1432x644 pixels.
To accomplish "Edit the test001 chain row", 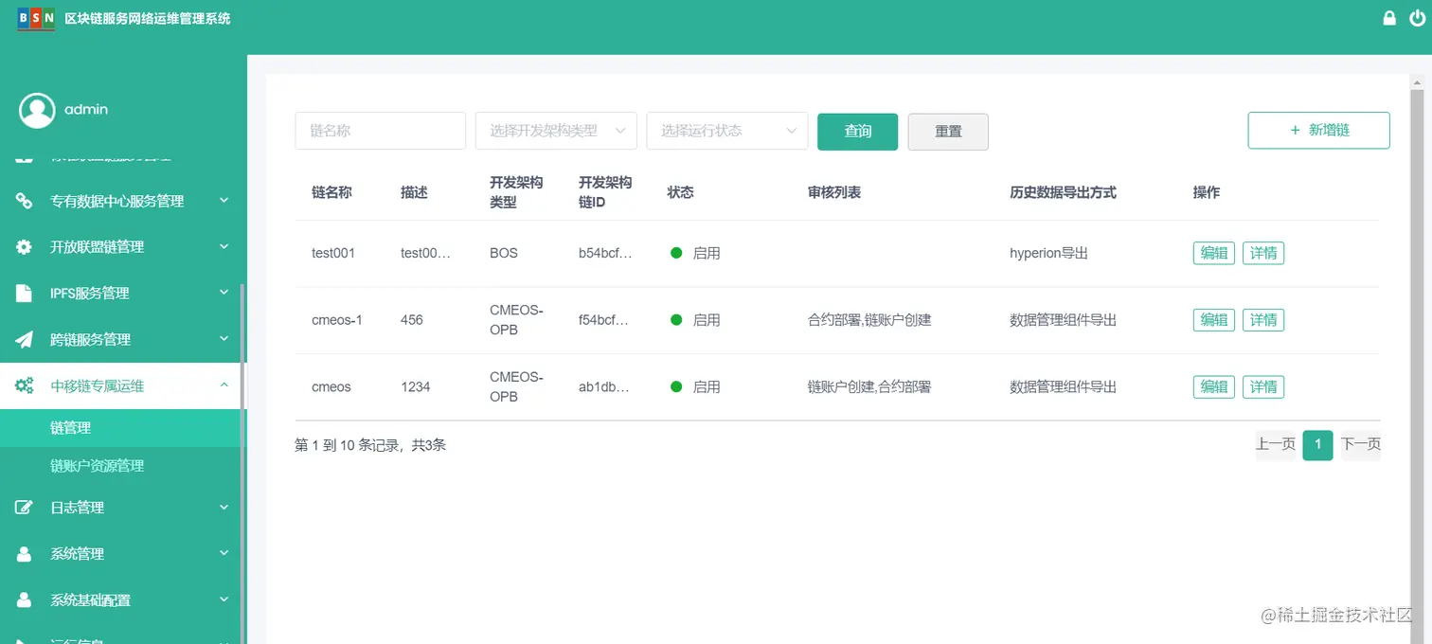I will click(x=1214, y=253).
